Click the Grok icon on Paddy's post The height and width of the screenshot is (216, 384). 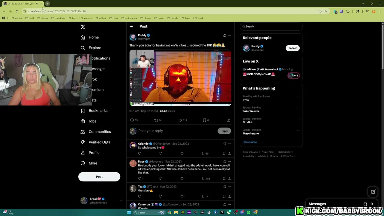[225, 35]
